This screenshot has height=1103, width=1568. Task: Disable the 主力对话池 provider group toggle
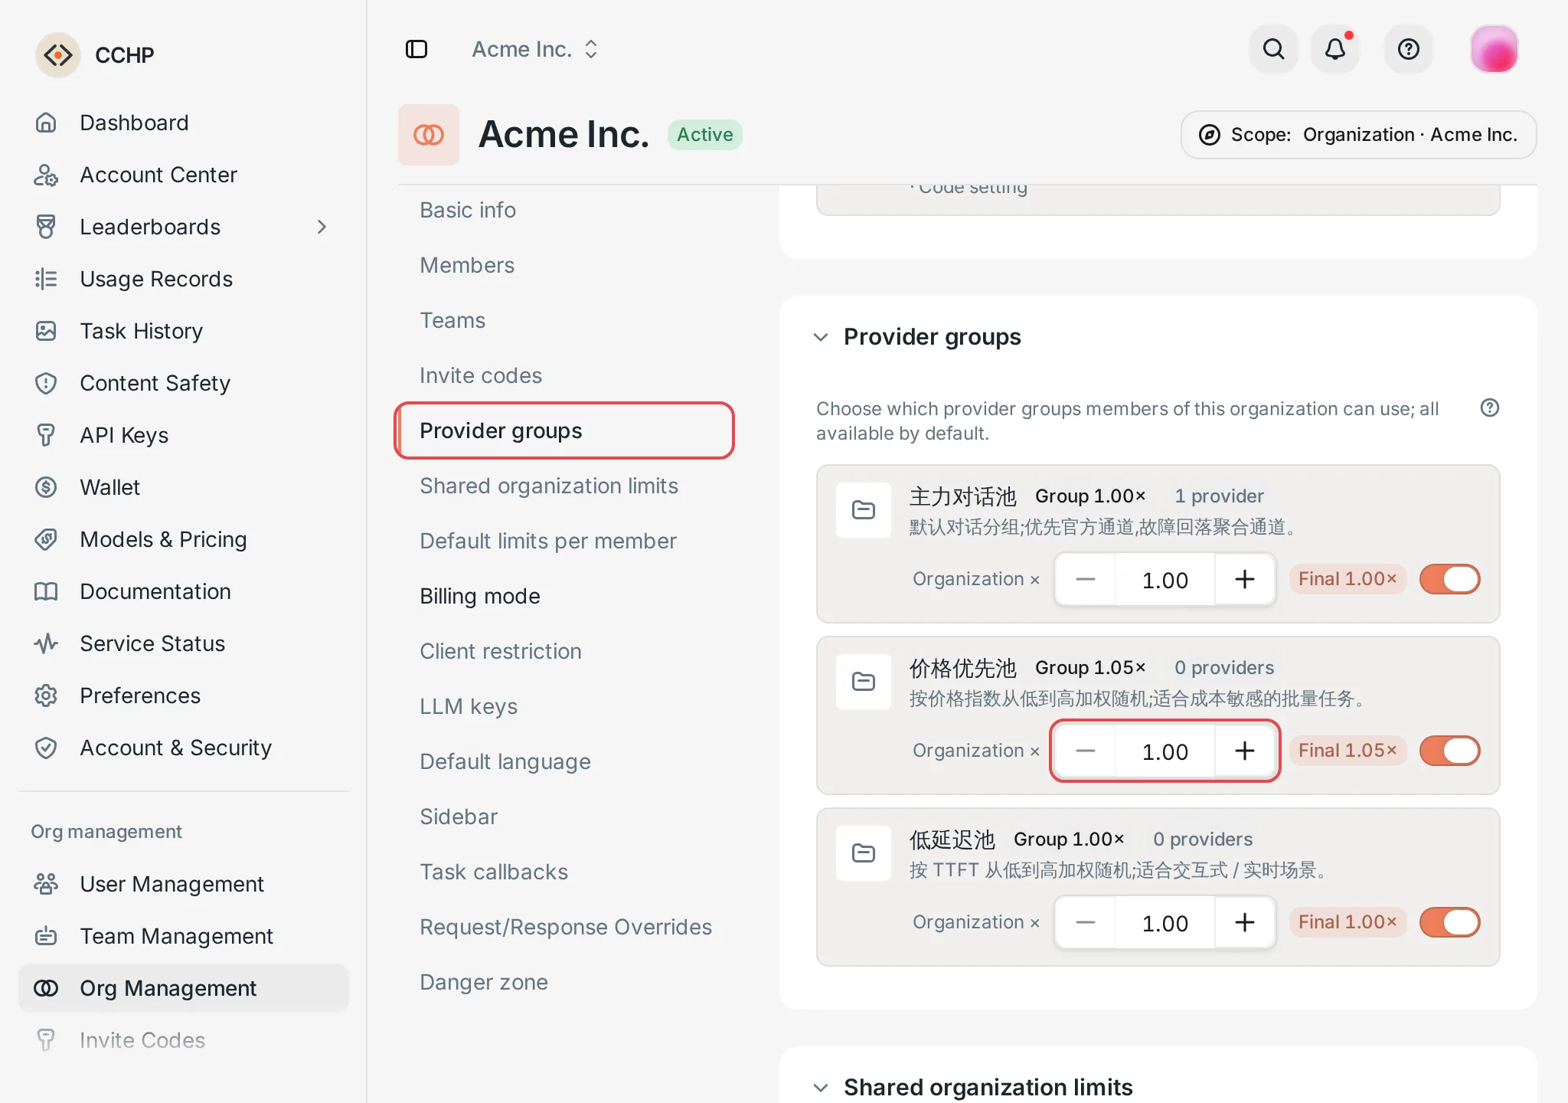coord(1450,579)
